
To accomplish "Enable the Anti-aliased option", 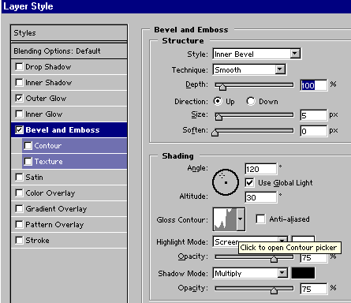I will point(260,219).
